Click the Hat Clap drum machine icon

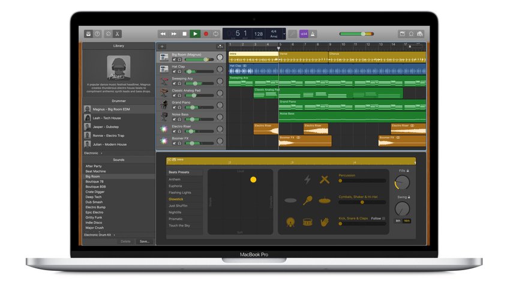coord(164,69)
